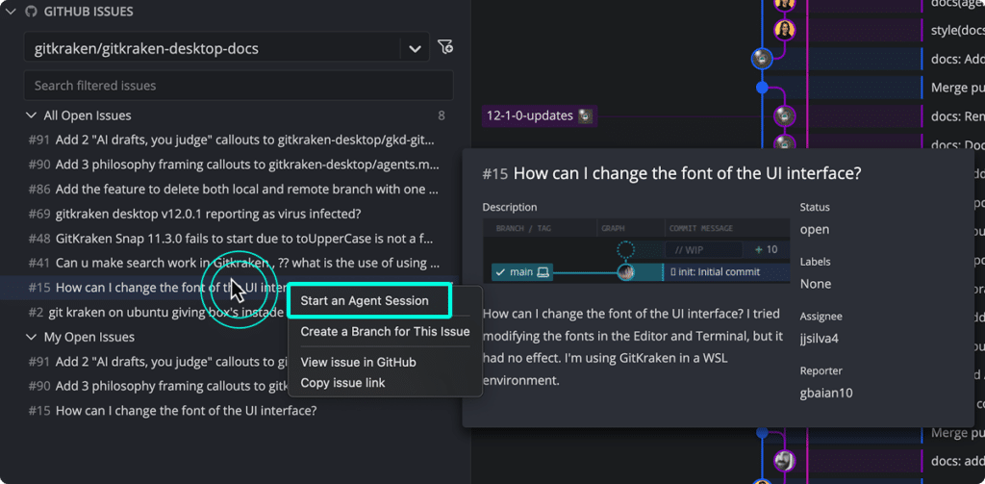Choose View issue in GitHub

[358, 362]
